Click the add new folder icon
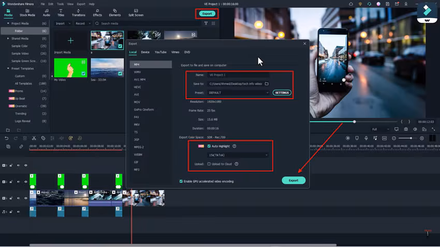This screenshot has width=440, height=247. (x=8, y=130)
